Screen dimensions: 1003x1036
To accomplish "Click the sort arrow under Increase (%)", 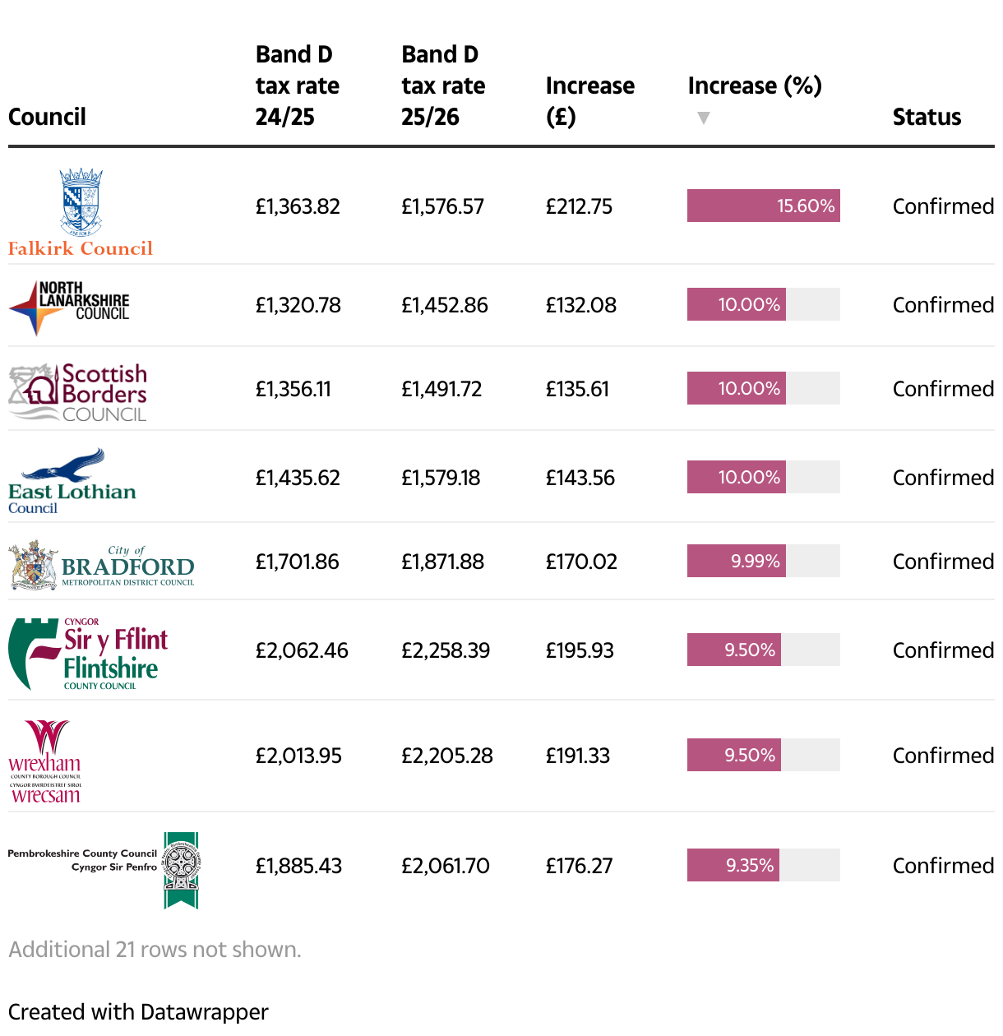I will [703, 118].
